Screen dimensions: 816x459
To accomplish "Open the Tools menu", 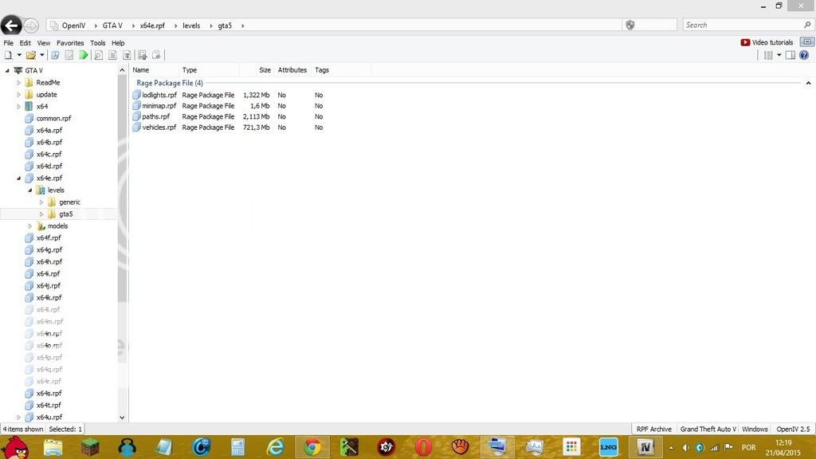I will pyautogui.click(x=97, y=43).
